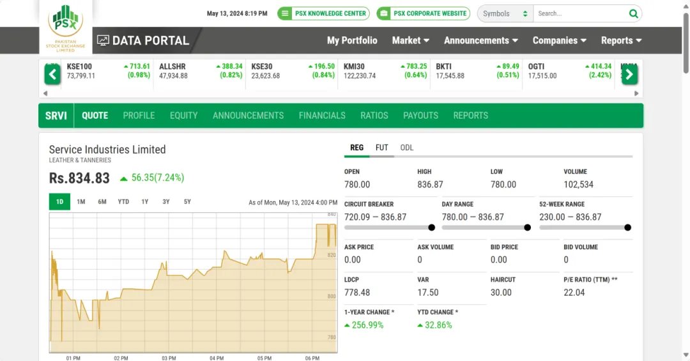Select the 6M chart range
This screenshot has height=361, width=690.
(102, 202)
